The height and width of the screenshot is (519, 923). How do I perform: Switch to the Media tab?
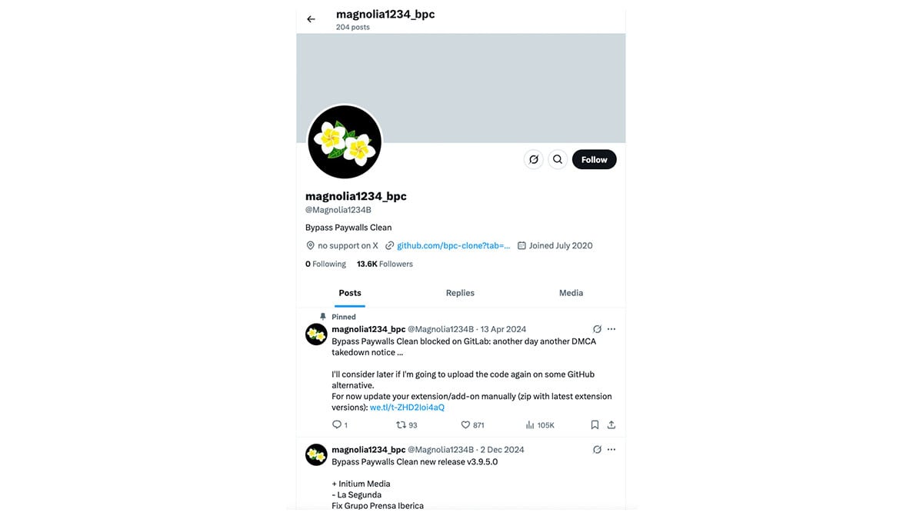click(x=571, y=293)
